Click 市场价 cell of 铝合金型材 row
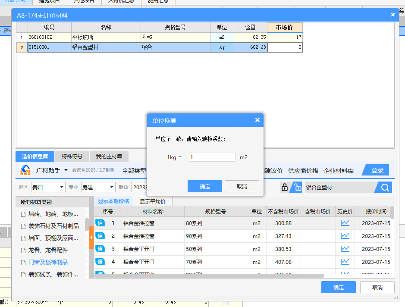 click(x=285, y=47)
